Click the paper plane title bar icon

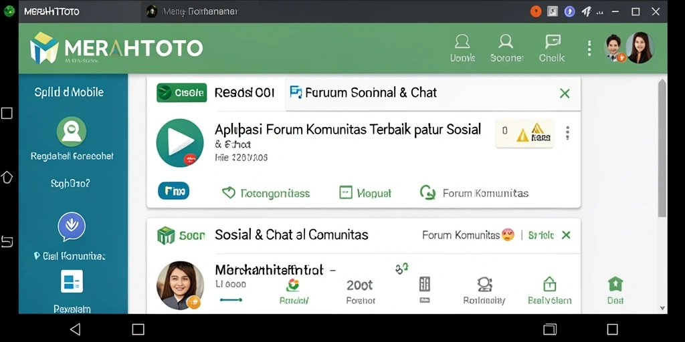click(586, 11)
